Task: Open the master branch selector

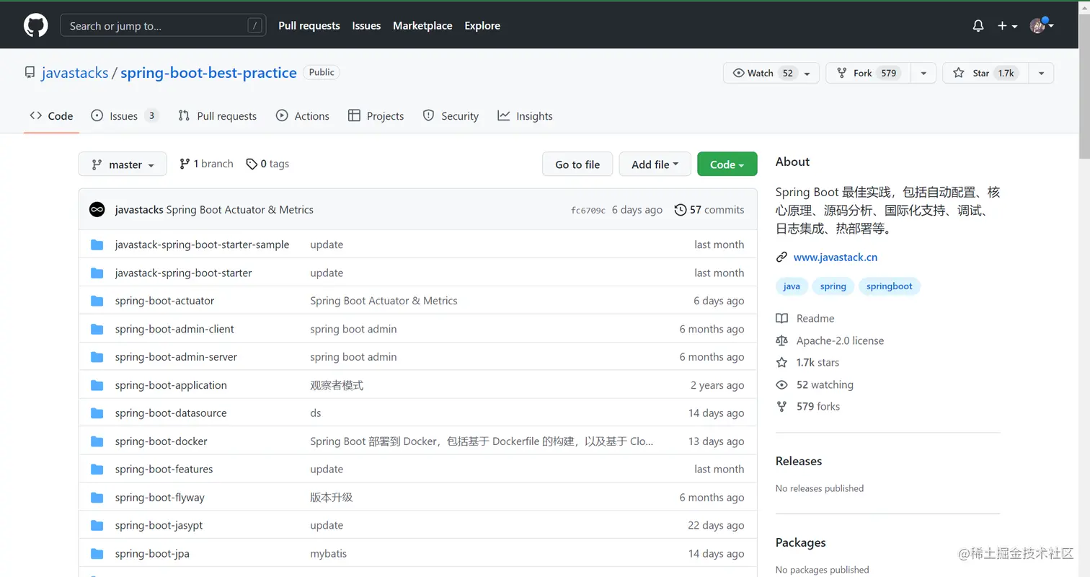Action: tap(123, 164)
